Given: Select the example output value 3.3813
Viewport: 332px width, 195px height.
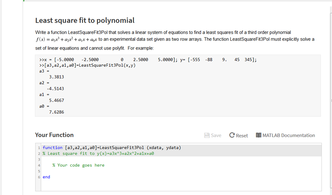Looking at the screenshot, I should click(x=56, y=77).
